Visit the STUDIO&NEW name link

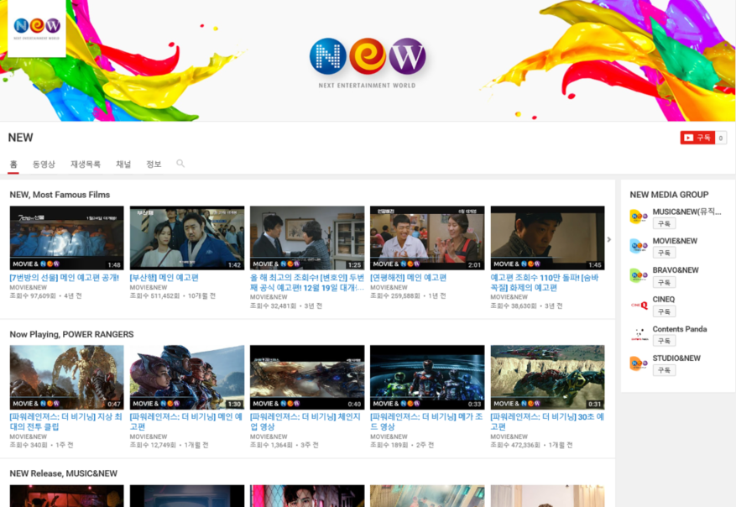pyautogui.click(x=676, y=358)
